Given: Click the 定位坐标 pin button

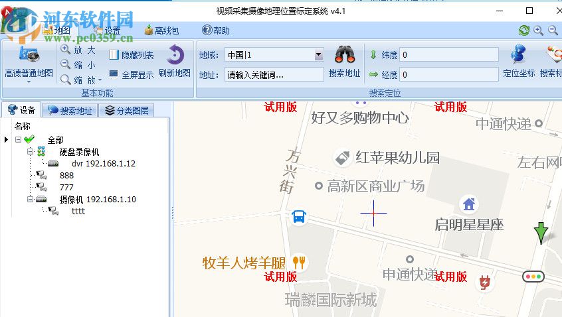Looking at the screenshot, I should point(519,62).
